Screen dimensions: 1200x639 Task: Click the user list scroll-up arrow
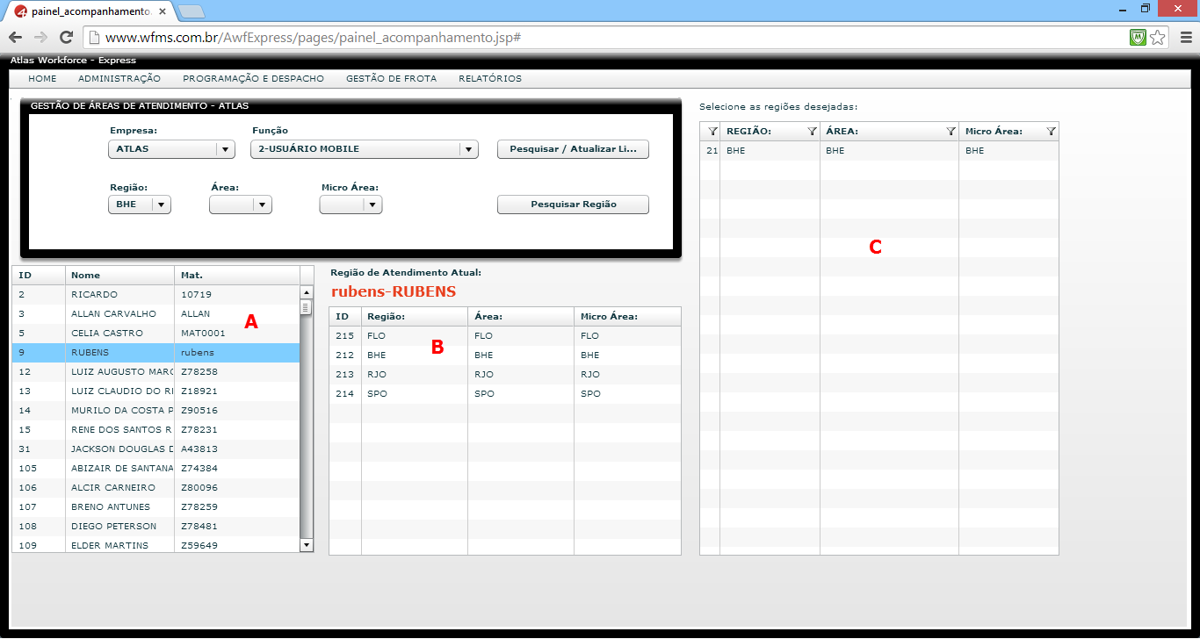pos(307,292)
